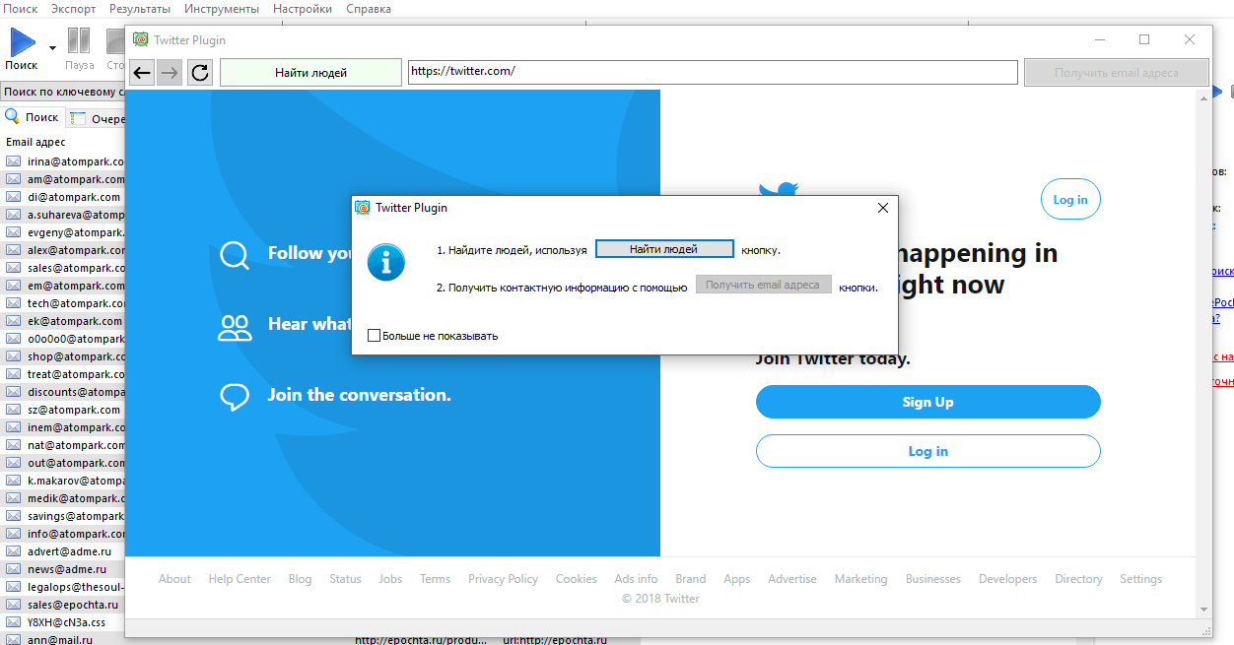The height and width of the screenshot is (645, 1234).
Task: Click the Пауза pause icon in the toolbar
Action: [79, 41]
